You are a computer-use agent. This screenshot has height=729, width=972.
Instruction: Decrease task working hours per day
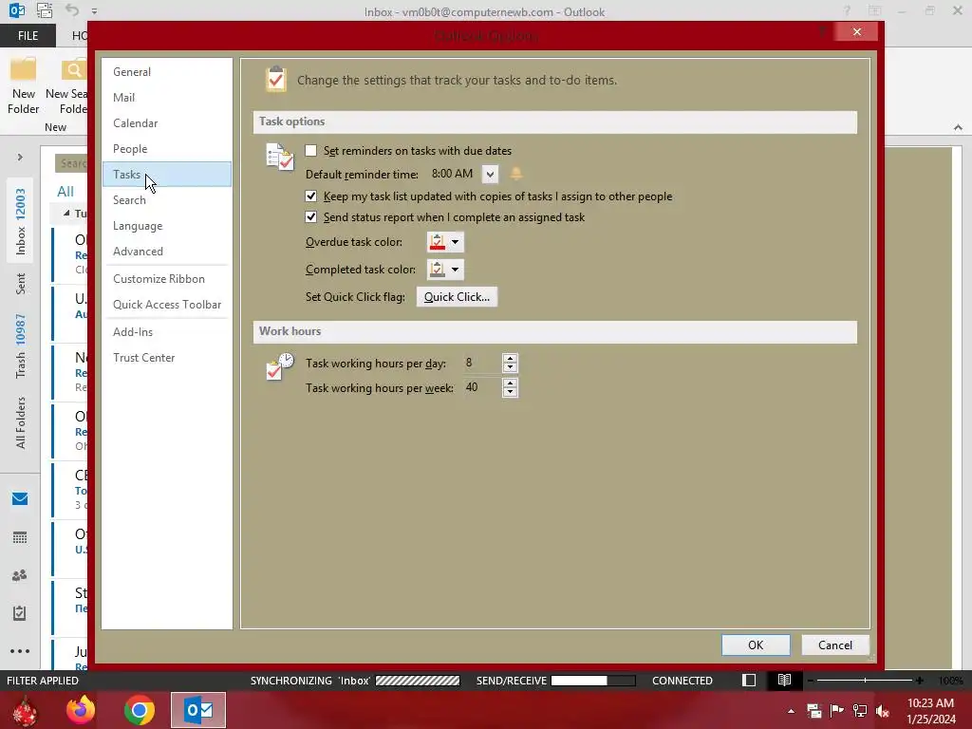click(510, 367)
